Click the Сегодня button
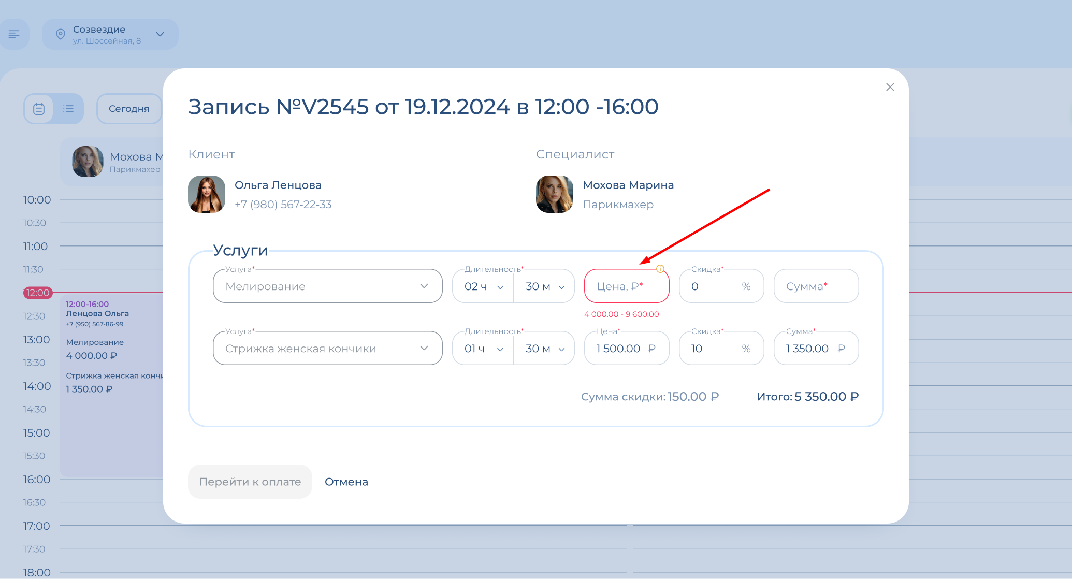Viewport: 1072px width, 579px height. (129, 109)
